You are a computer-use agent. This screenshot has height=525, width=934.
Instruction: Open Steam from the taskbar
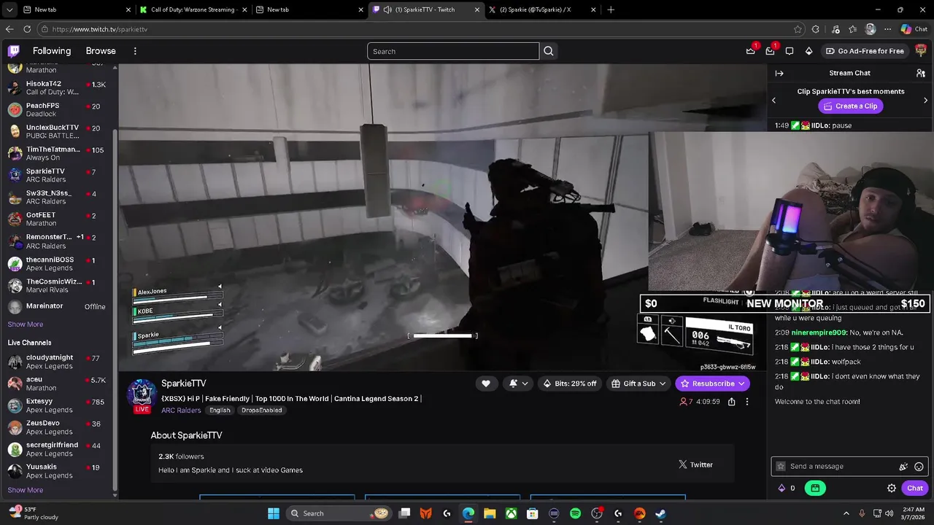[x=660, y=513]
